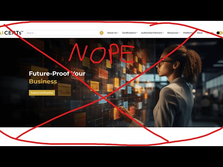The image size is (223, 167).
Task: Click the gold search magnifier icon
Action: pos(101,33)
